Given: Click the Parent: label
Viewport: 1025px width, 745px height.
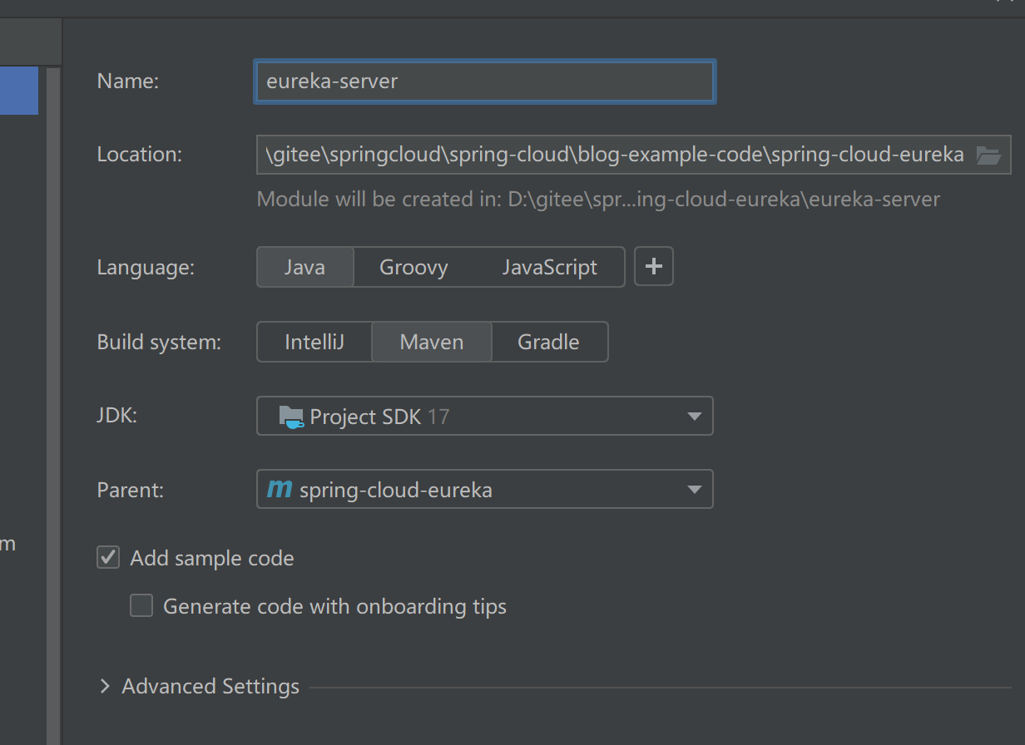Looking at the screenshot, I should pos(130,490).
